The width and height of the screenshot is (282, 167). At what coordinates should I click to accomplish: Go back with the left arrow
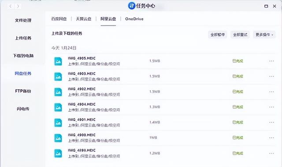pos(11,6)
